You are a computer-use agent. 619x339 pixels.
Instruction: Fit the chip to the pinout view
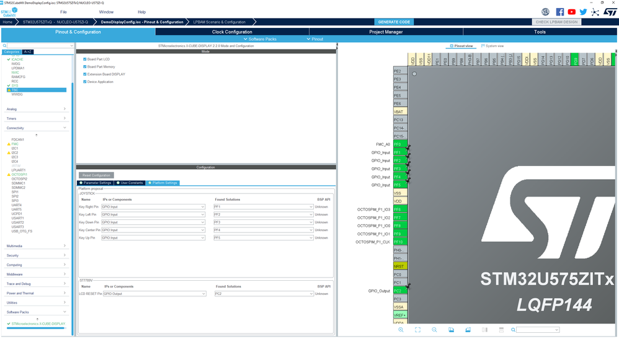417,330
